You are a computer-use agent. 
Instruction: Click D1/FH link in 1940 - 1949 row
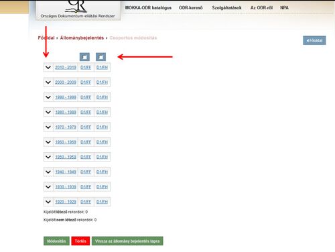click(102, 172)
